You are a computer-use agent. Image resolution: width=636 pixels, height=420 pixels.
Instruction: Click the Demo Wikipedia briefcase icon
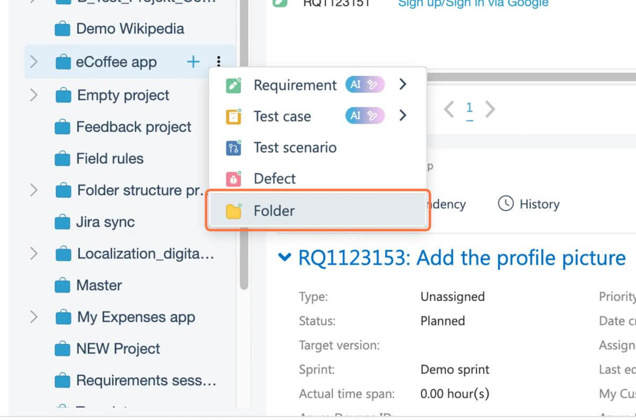(x=63, y=29)
